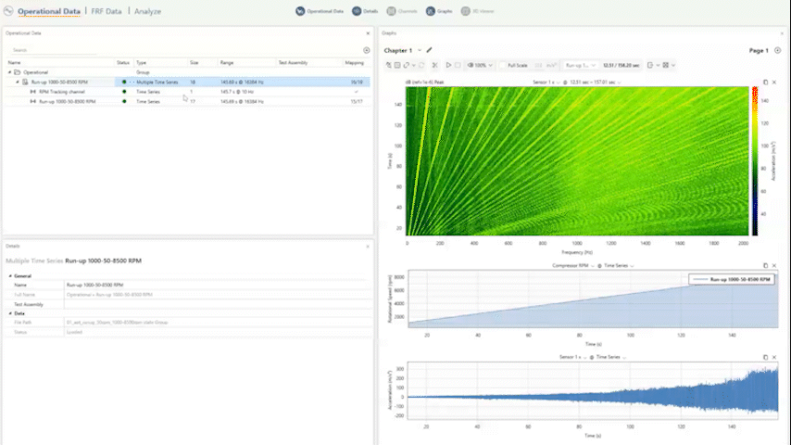
Task: Click the add plus icon in Operational Data panel
Action: coord(366,50)
